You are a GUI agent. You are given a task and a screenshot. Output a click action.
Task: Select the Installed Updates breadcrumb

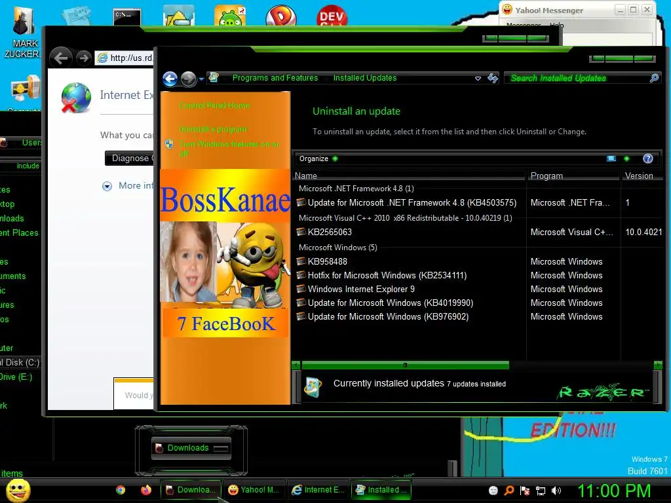[x=365, y=78]
